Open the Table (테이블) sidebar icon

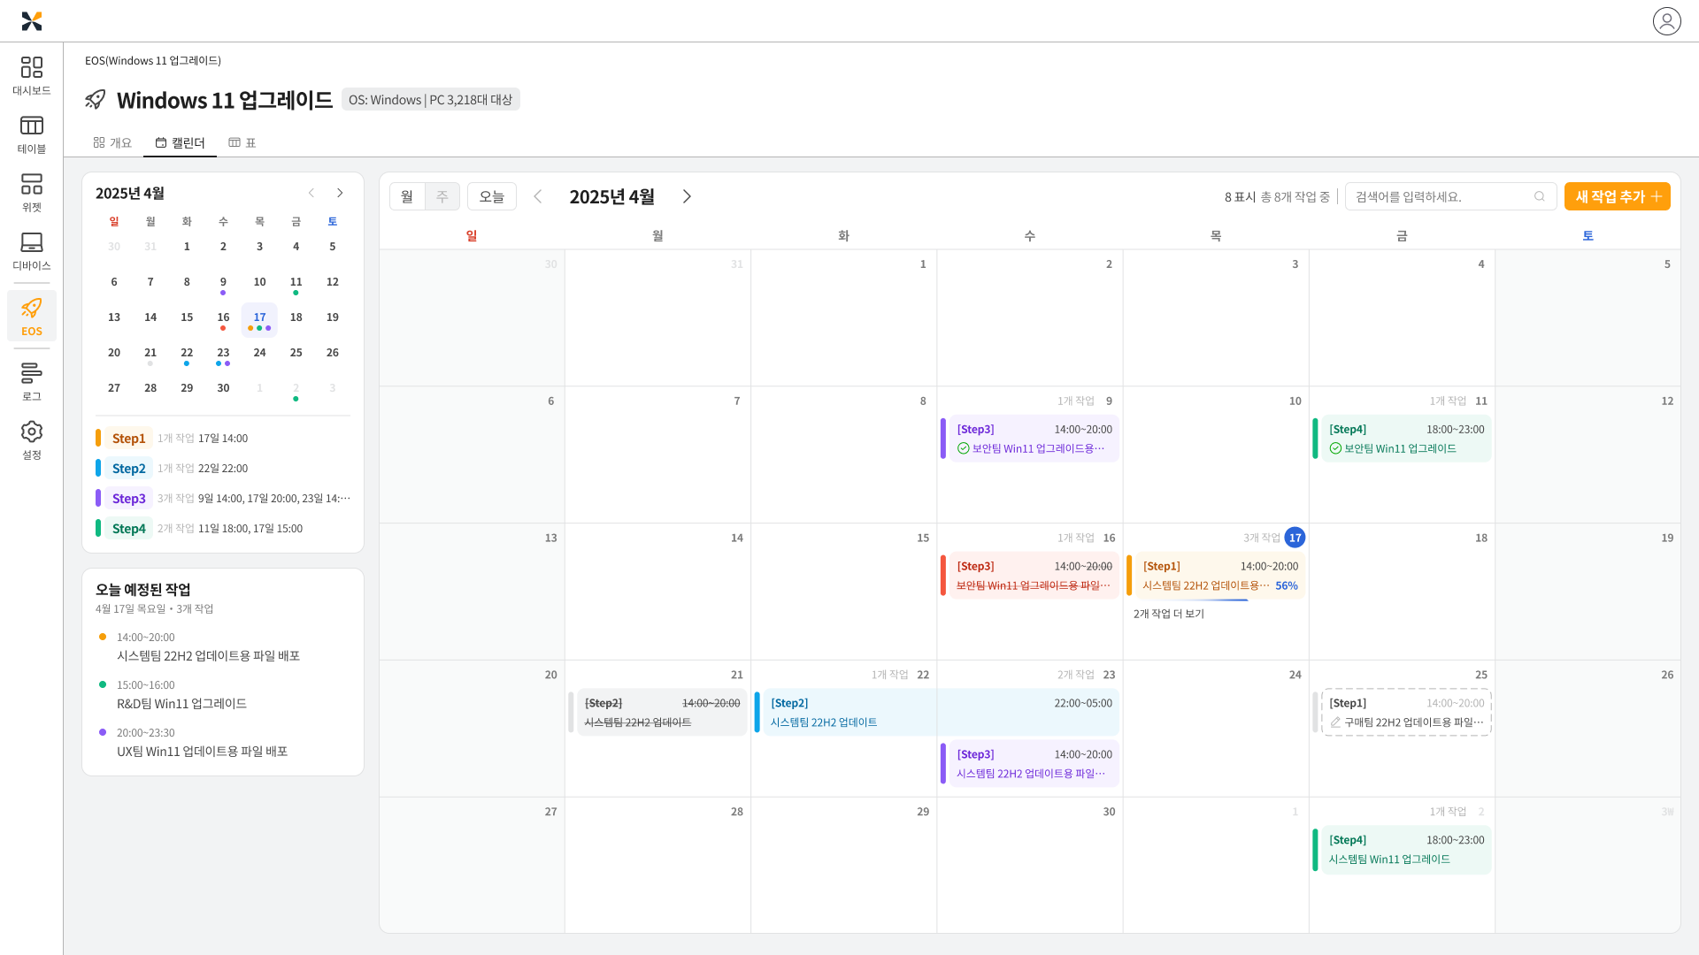click(32, 134)
